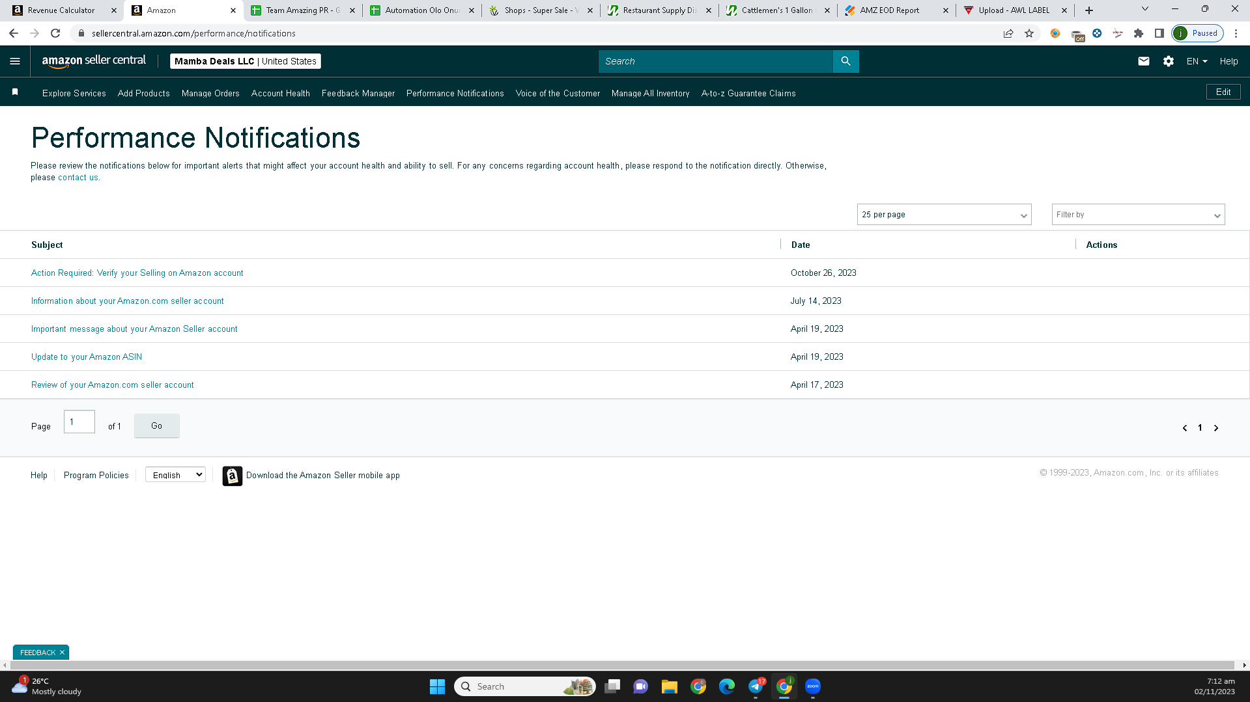Click the search magnifier button
The width and height of the screenshot is (1250, 702).
[845, 61]
